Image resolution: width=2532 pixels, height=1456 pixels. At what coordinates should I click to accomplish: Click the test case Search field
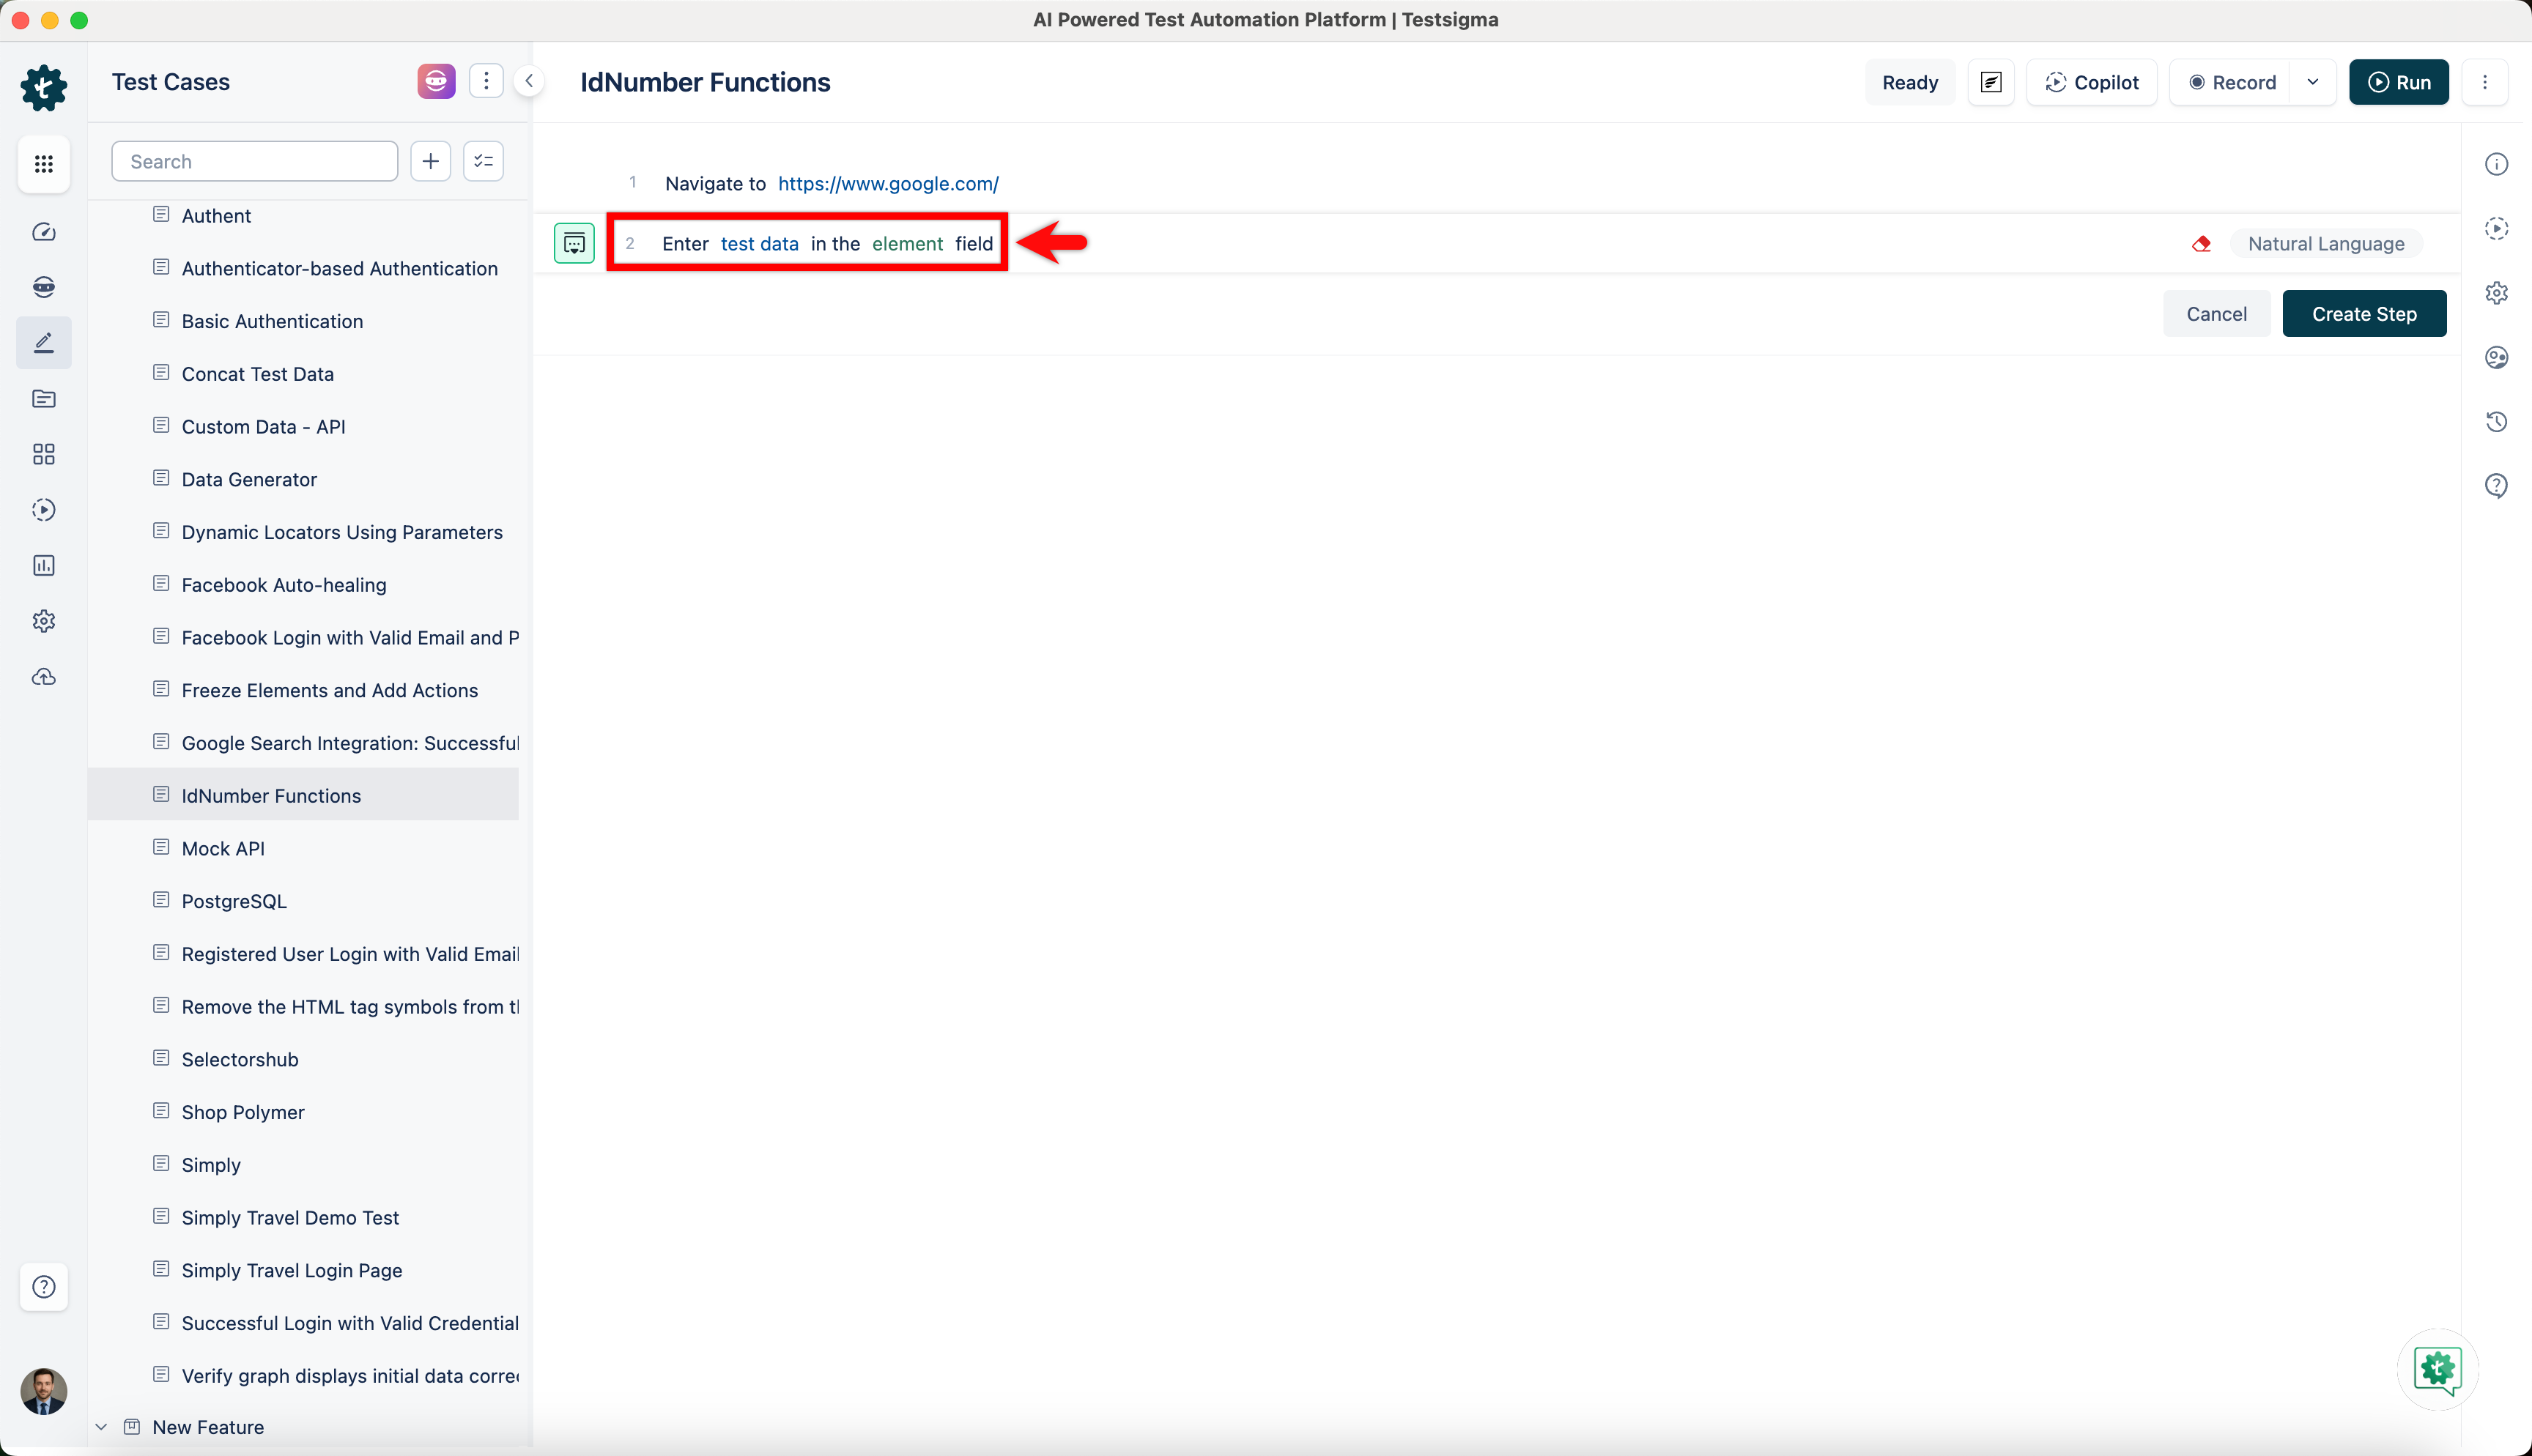[x=255, y=162]
